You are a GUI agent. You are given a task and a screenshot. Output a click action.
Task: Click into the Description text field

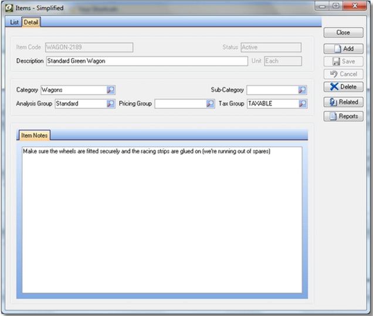click(147, 61)
